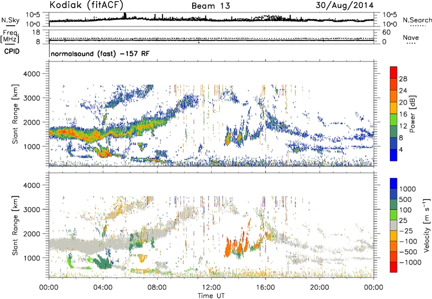Click the '08:00' time axis tick
Screen dimensions: 432x299
coord(157,288)
